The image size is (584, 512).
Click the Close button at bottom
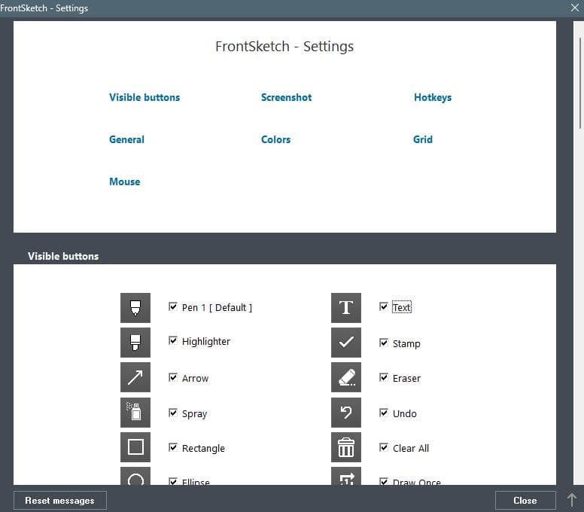(x=525, y=501)
